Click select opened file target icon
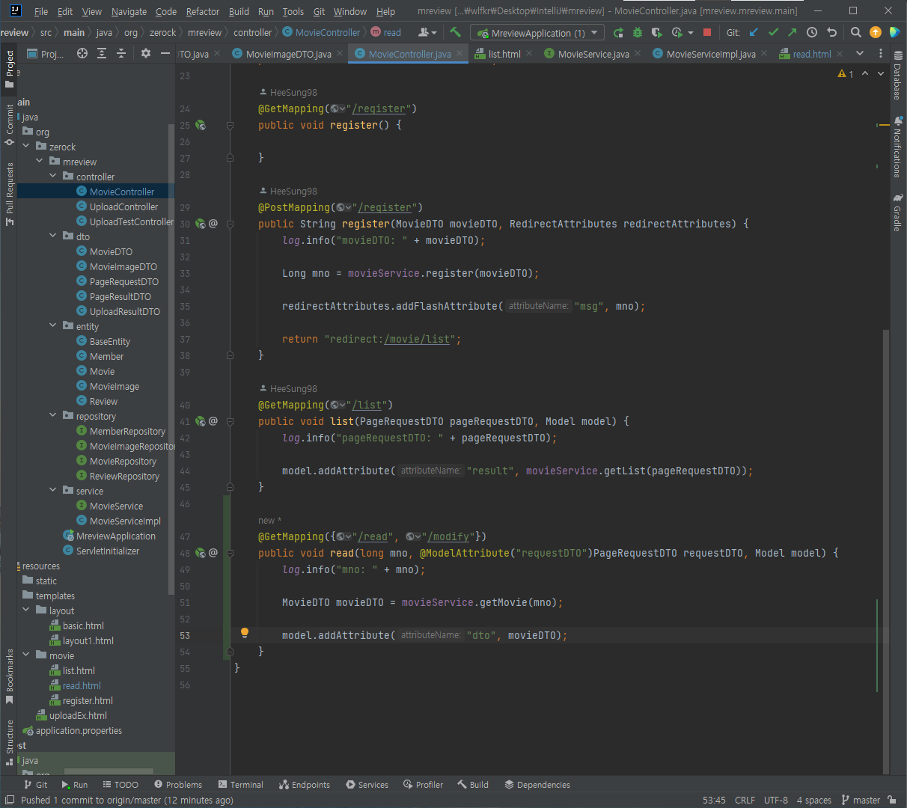Screen dimensions: 907x808 pyautogui.click(x=82, y=53)
